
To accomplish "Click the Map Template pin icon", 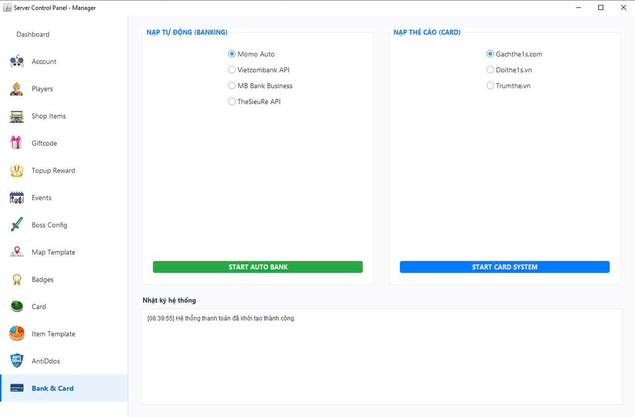I will (x=17, y=252).
